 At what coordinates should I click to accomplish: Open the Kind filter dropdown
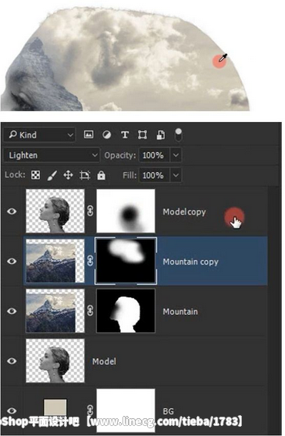click(40, 135)
